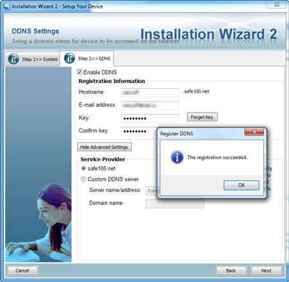
Task: Close the Register DDNS dialog
Action: [254, 132]
